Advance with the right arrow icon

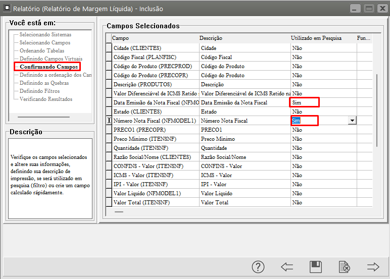pyautogui.click(x=373, y=267)
